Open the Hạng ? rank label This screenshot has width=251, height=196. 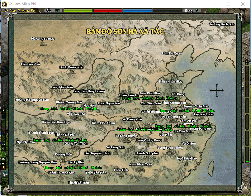pos(191,11)
